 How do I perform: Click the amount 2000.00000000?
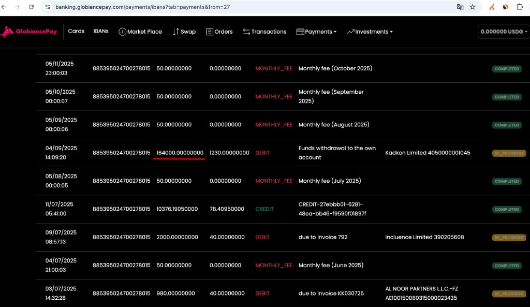177,237
